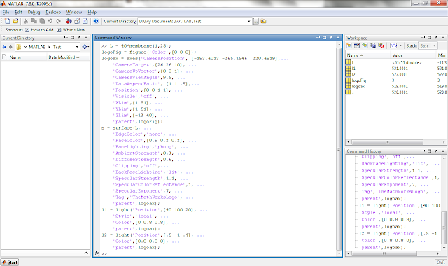Open a file with the toolbar folder icon
448x266 pixels.
coord(15,21)
